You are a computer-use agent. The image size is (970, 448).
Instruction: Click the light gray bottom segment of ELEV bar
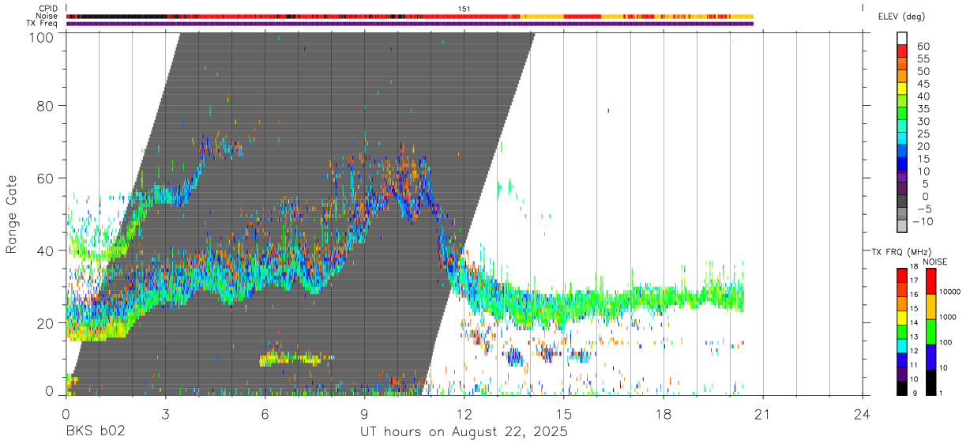[x=902, y=227]
